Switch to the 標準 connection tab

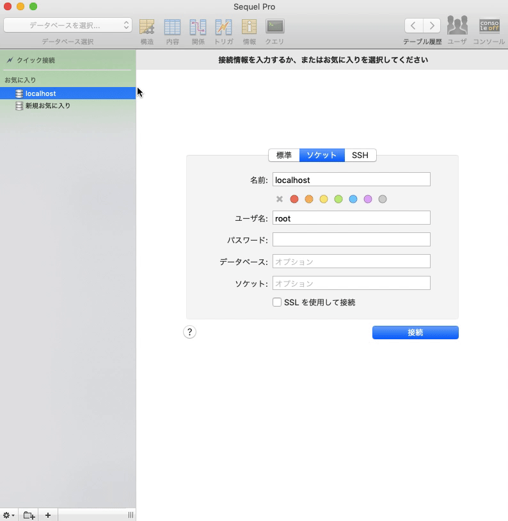click(x=284, y=155)
